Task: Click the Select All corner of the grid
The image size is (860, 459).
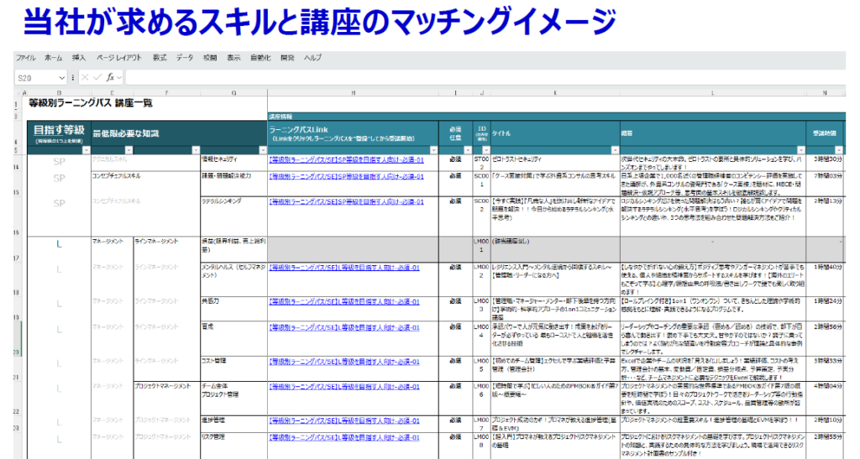Action: click(x=18, y=93)
